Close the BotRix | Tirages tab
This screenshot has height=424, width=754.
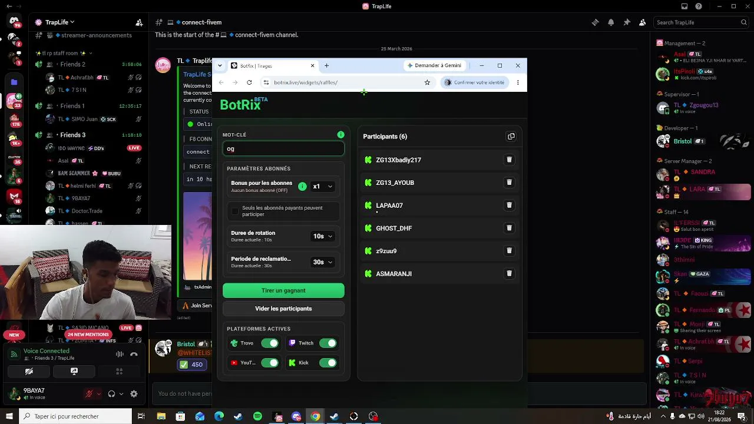click(x=312, y=65)
